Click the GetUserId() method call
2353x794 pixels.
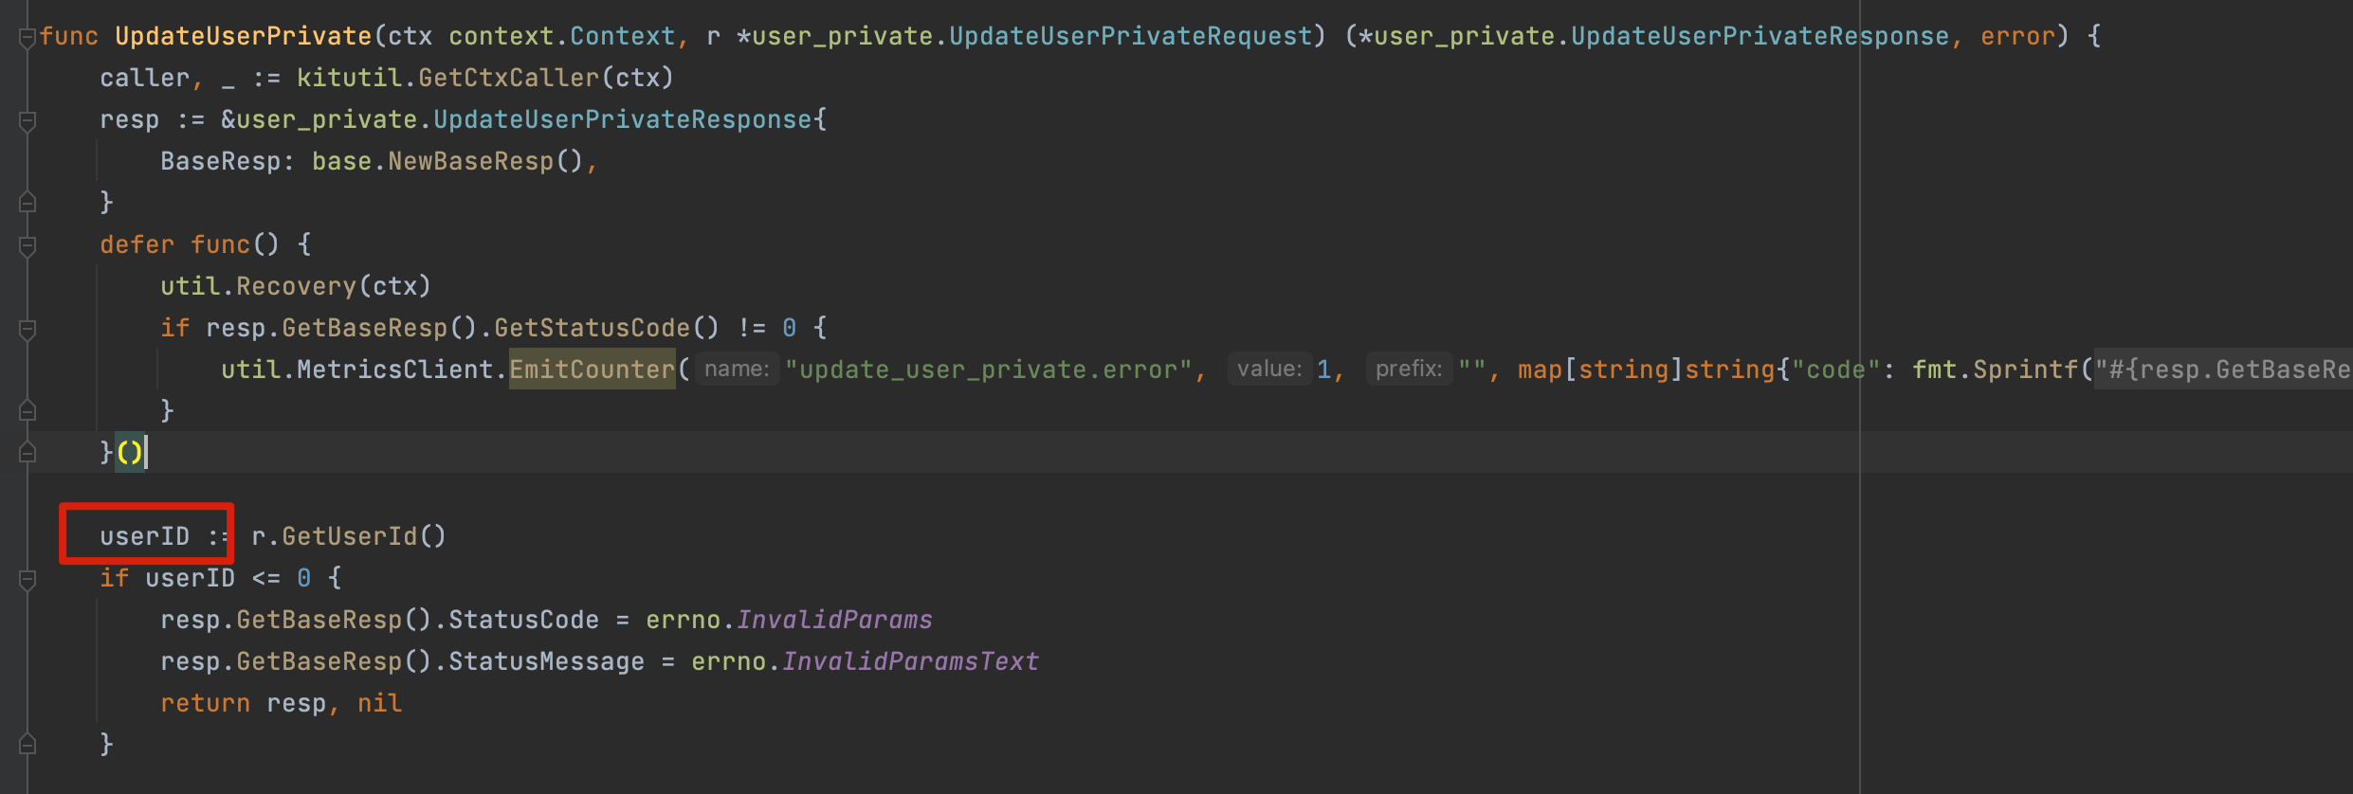(364, 536)
